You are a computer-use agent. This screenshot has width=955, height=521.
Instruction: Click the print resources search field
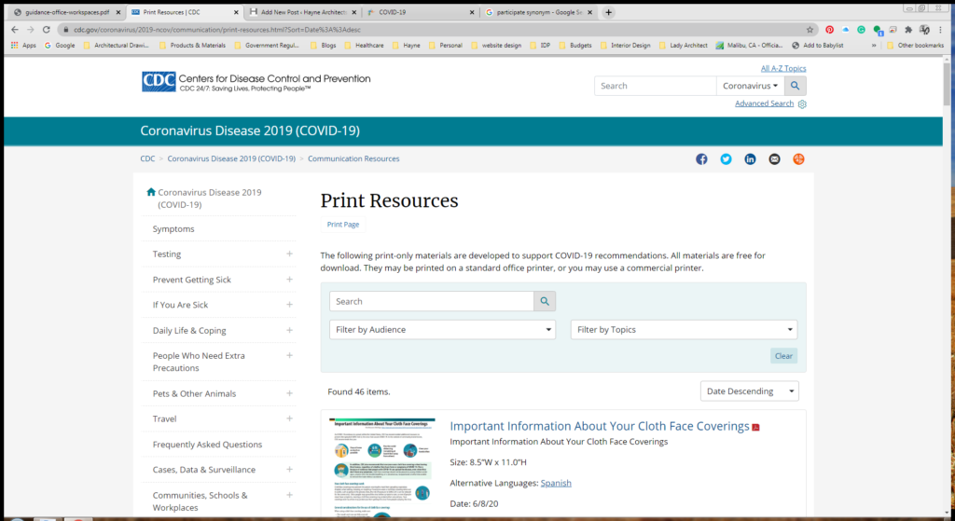click(x=432, y=301)
